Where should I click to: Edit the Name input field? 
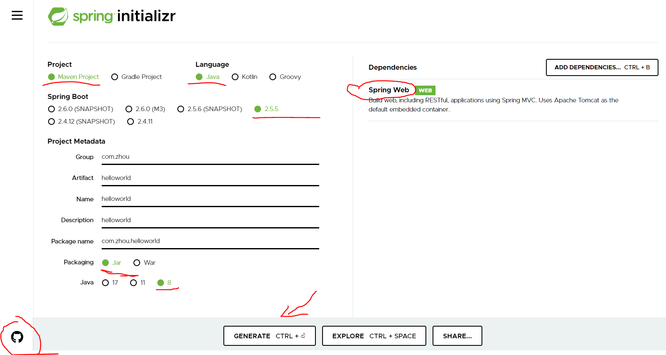click(210, 199)
